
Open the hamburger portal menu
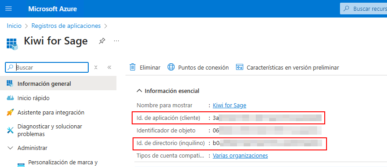(9, 9)
